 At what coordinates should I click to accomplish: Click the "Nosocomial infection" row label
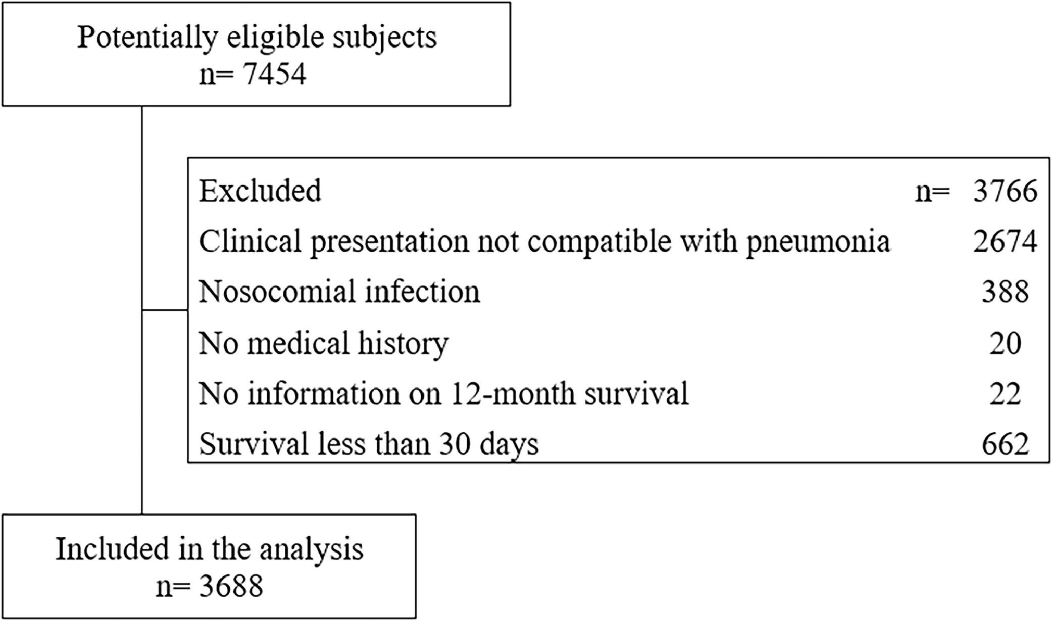[339, 292]
